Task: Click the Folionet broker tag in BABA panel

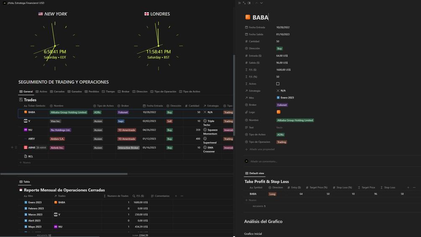Action: (x=282, y=105)
